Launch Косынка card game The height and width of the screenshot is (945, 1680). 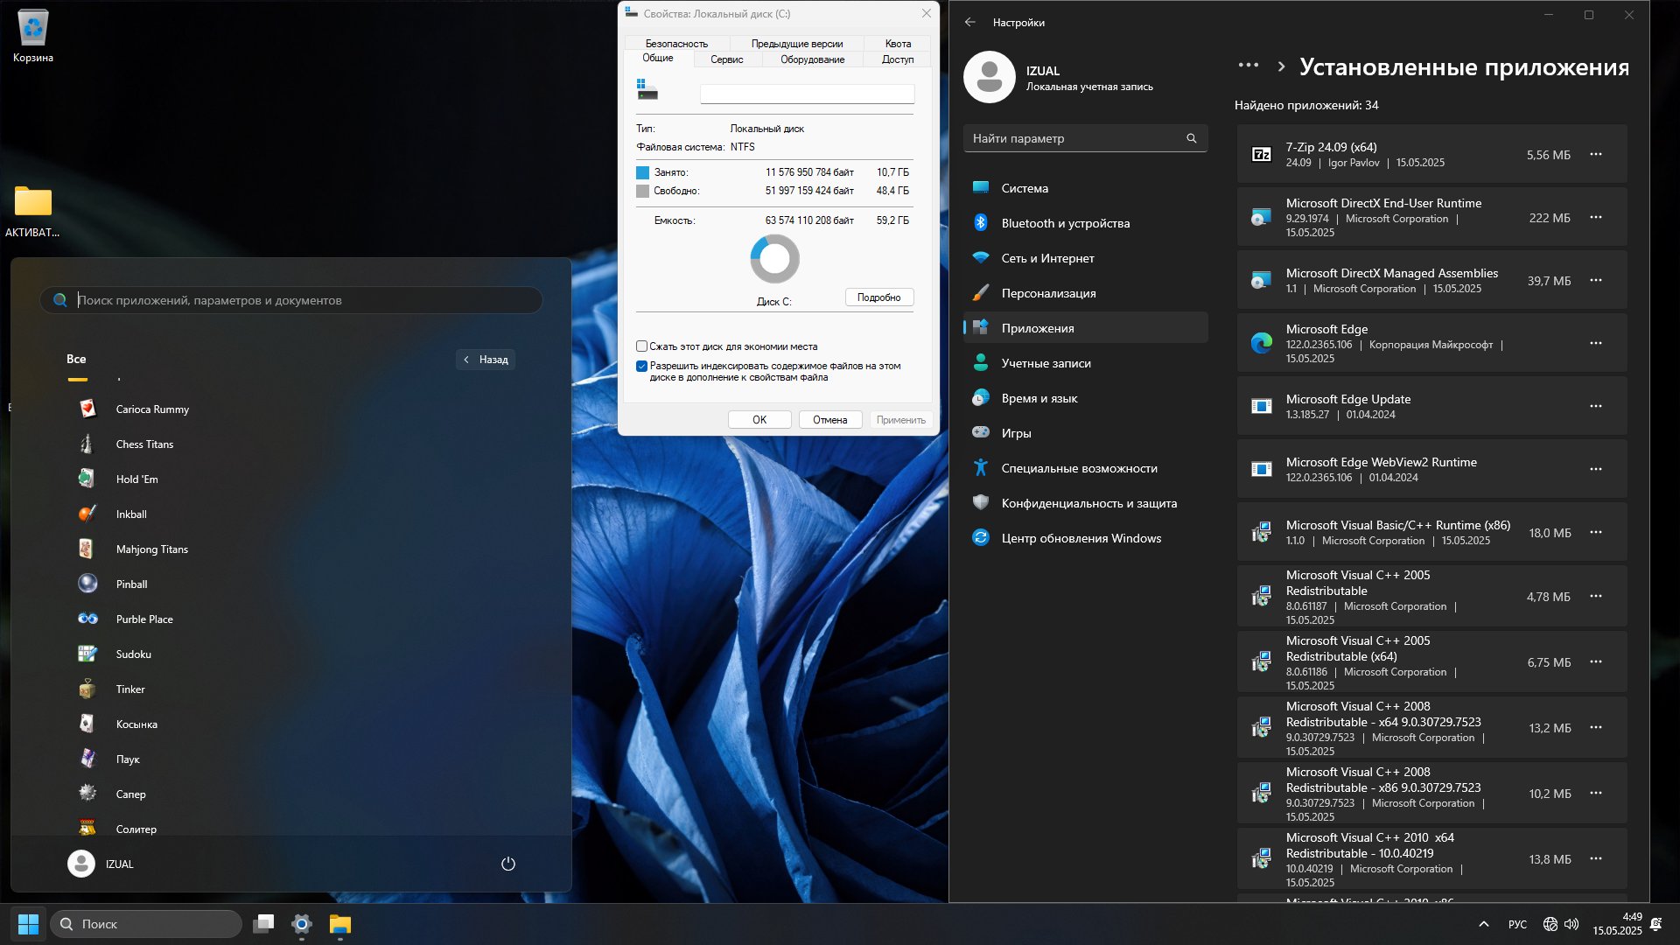[136, 724]
